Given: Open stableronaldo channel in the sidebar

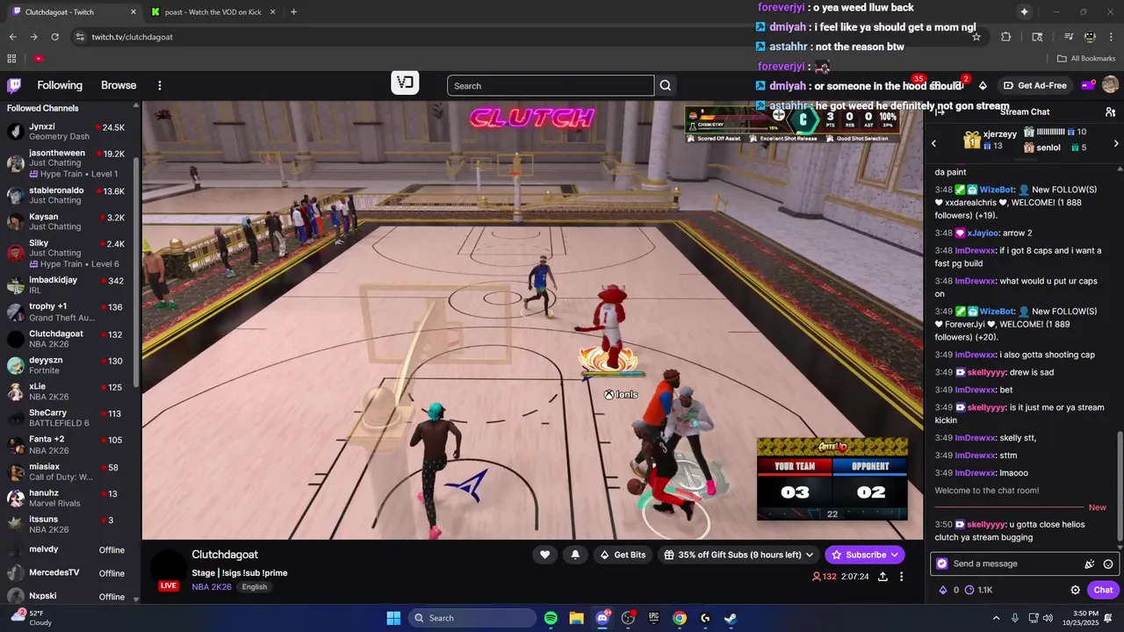Looking at the screenshot, I should coord(70,195).
